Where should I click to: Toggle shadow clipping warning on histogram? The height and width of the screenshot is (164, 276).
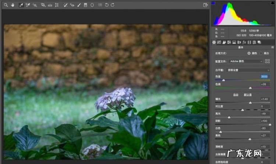click(x=213, y=3)
